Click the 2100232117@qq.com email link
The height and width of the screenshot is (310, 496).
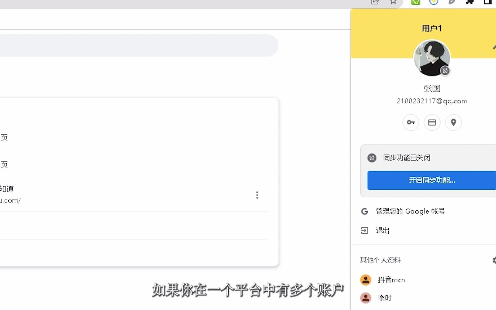[432, 101]
